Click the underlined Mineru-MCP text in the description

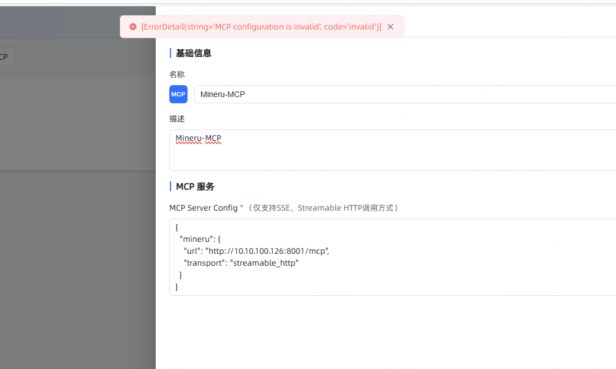pyautogui.click(x=198, y=139)
